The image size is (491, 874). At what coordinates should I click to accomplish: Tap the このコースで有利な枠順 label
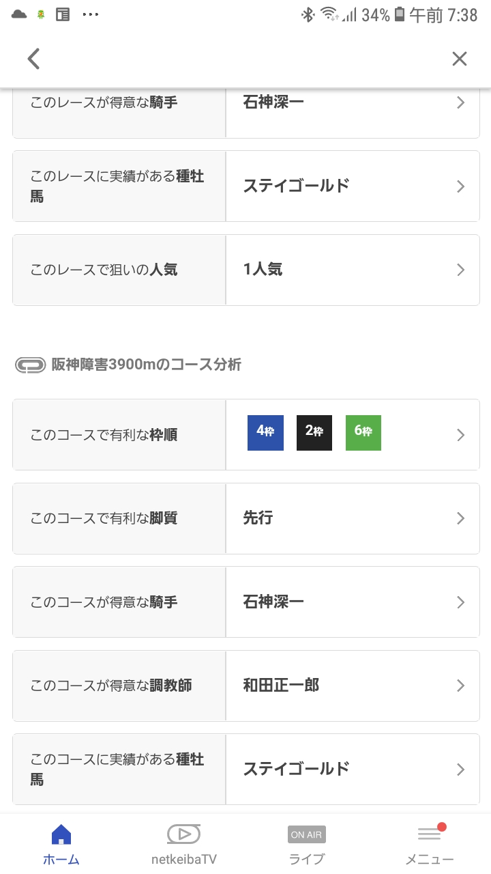pyautogui.click(x=104, y=435)
